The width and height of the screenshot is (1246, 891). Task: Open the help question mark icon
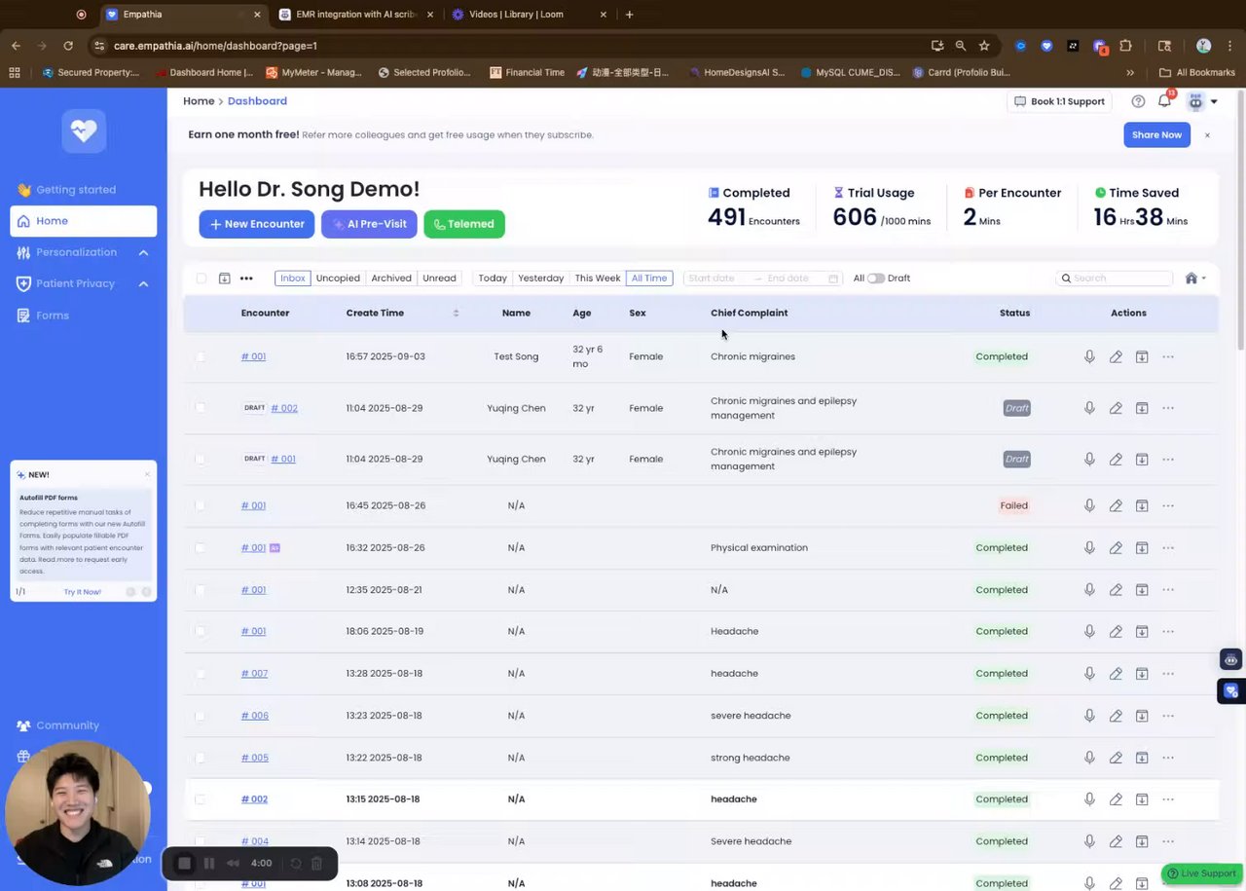coord(1138,101)
